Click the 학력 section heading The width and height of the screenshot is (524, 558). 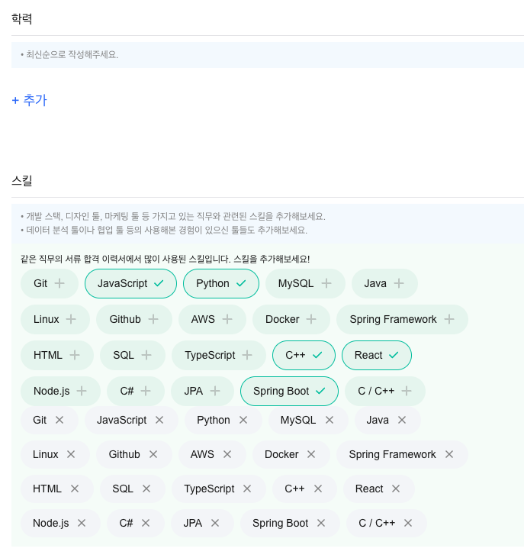22,18
